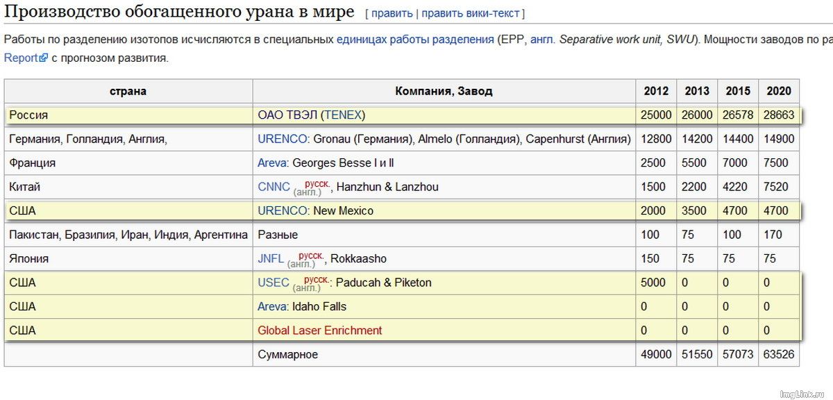Click the "Китай" country cell
This screenshot has height=400, width=833.
[x=128, y=187]
